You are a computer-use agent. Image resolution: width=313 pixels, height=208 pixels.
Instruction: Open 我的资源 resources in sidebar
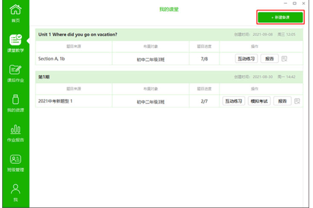coord(15,103)
